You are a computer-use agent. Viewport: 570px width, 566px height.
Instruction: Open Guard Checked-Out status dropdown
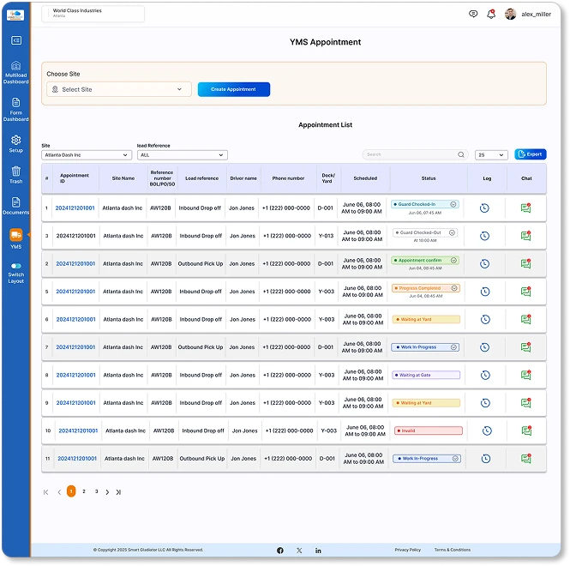[425, 232]
